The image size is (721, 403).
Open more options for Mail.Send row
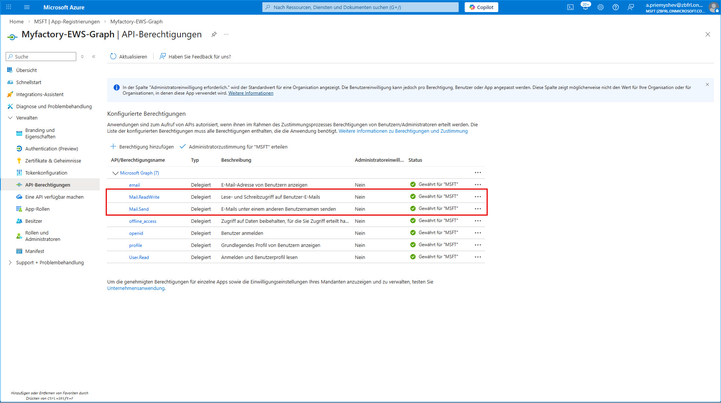pos(478,209)
